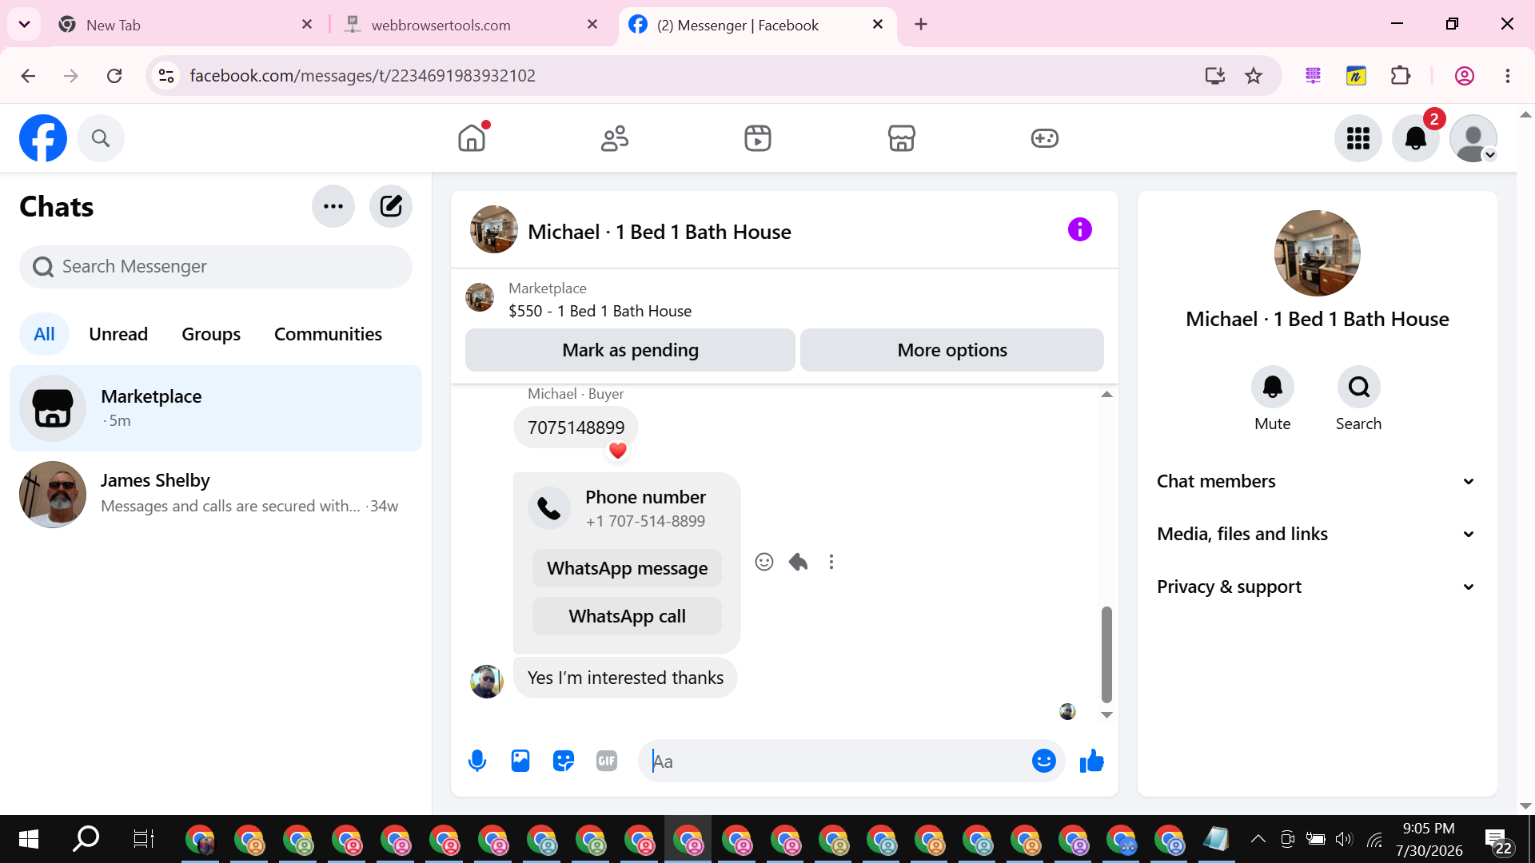Reply to the phone number message arrow icon
This screenshot has width=1535, height=863.
798,562
